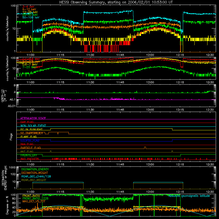This screenshot has height=219, width=219.
Task: Click the 12:15 tick under the Flags panel
Action: 180,165
